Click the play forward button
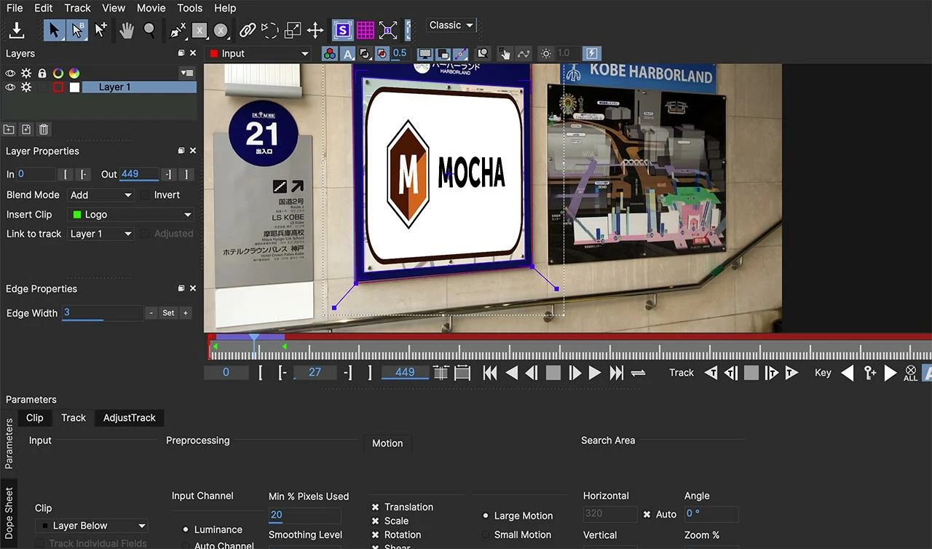The width and height of the screenshot is (932, 549). [595, 373]
